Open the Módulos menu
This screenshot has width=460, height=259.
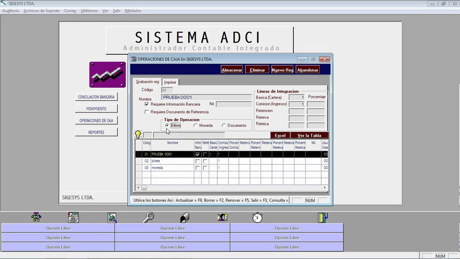click(x=133, y=11)
